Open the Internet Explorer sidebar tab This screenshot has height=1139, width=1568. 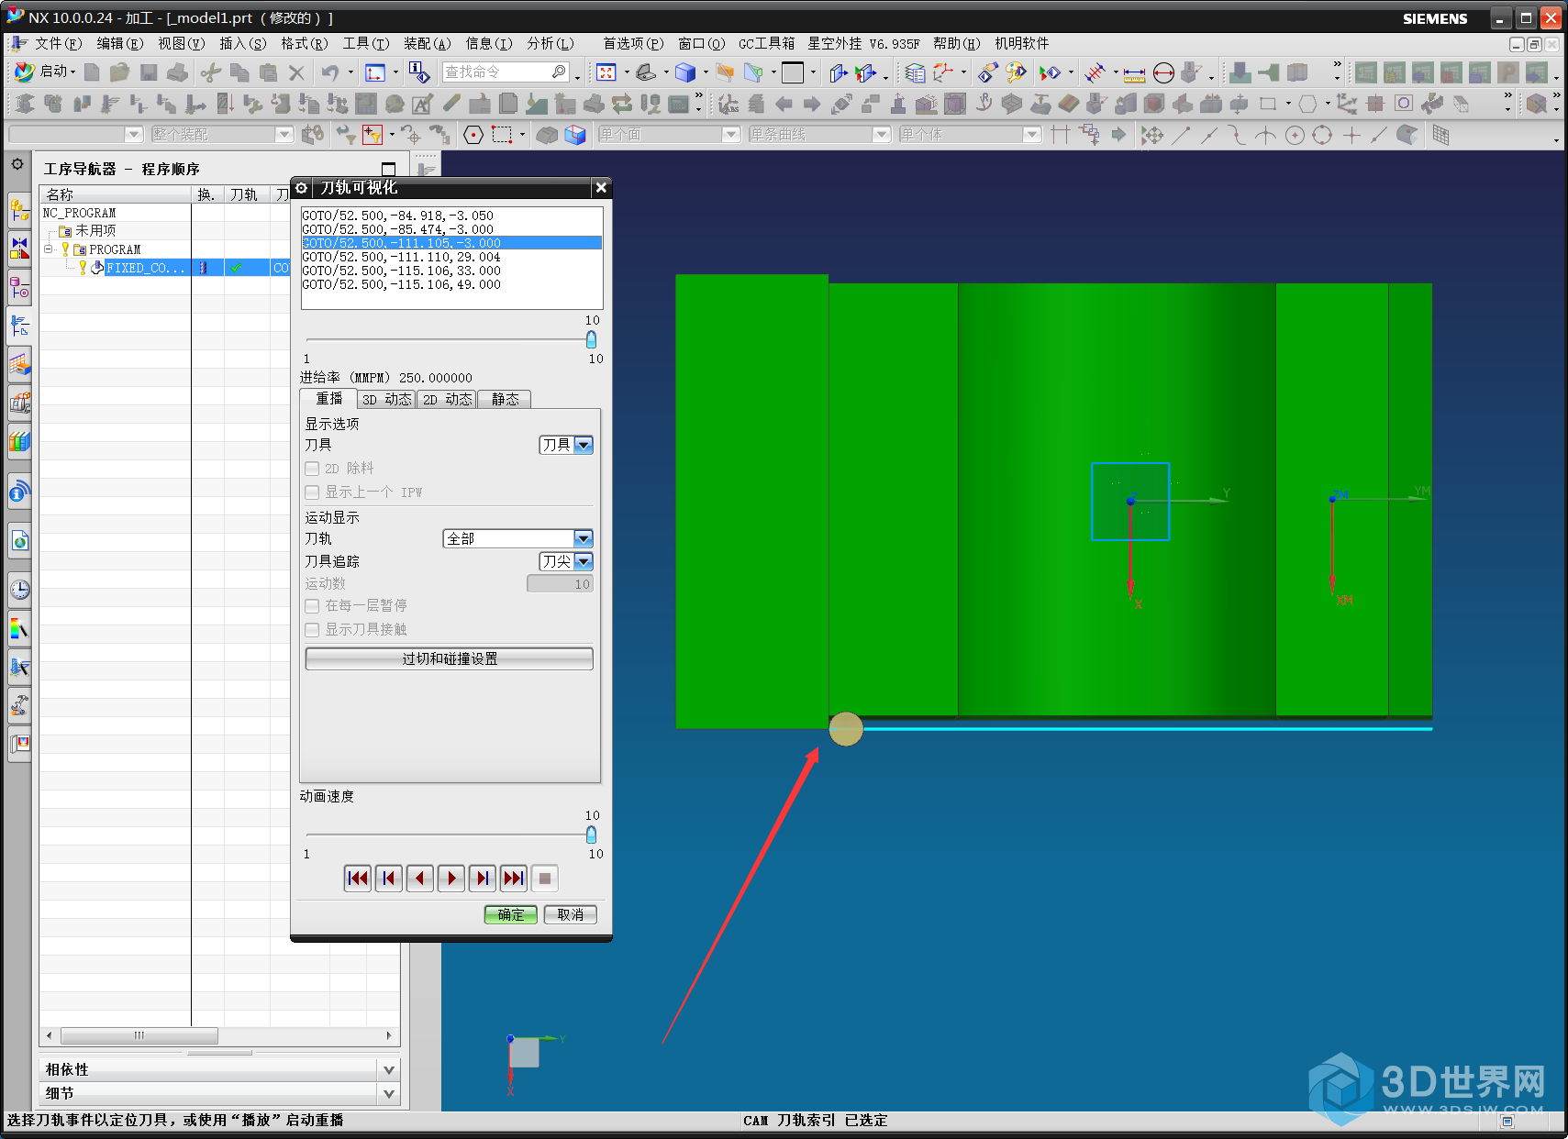19,541
